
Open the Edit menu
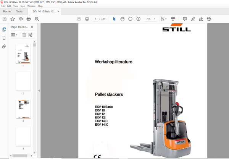9,6
